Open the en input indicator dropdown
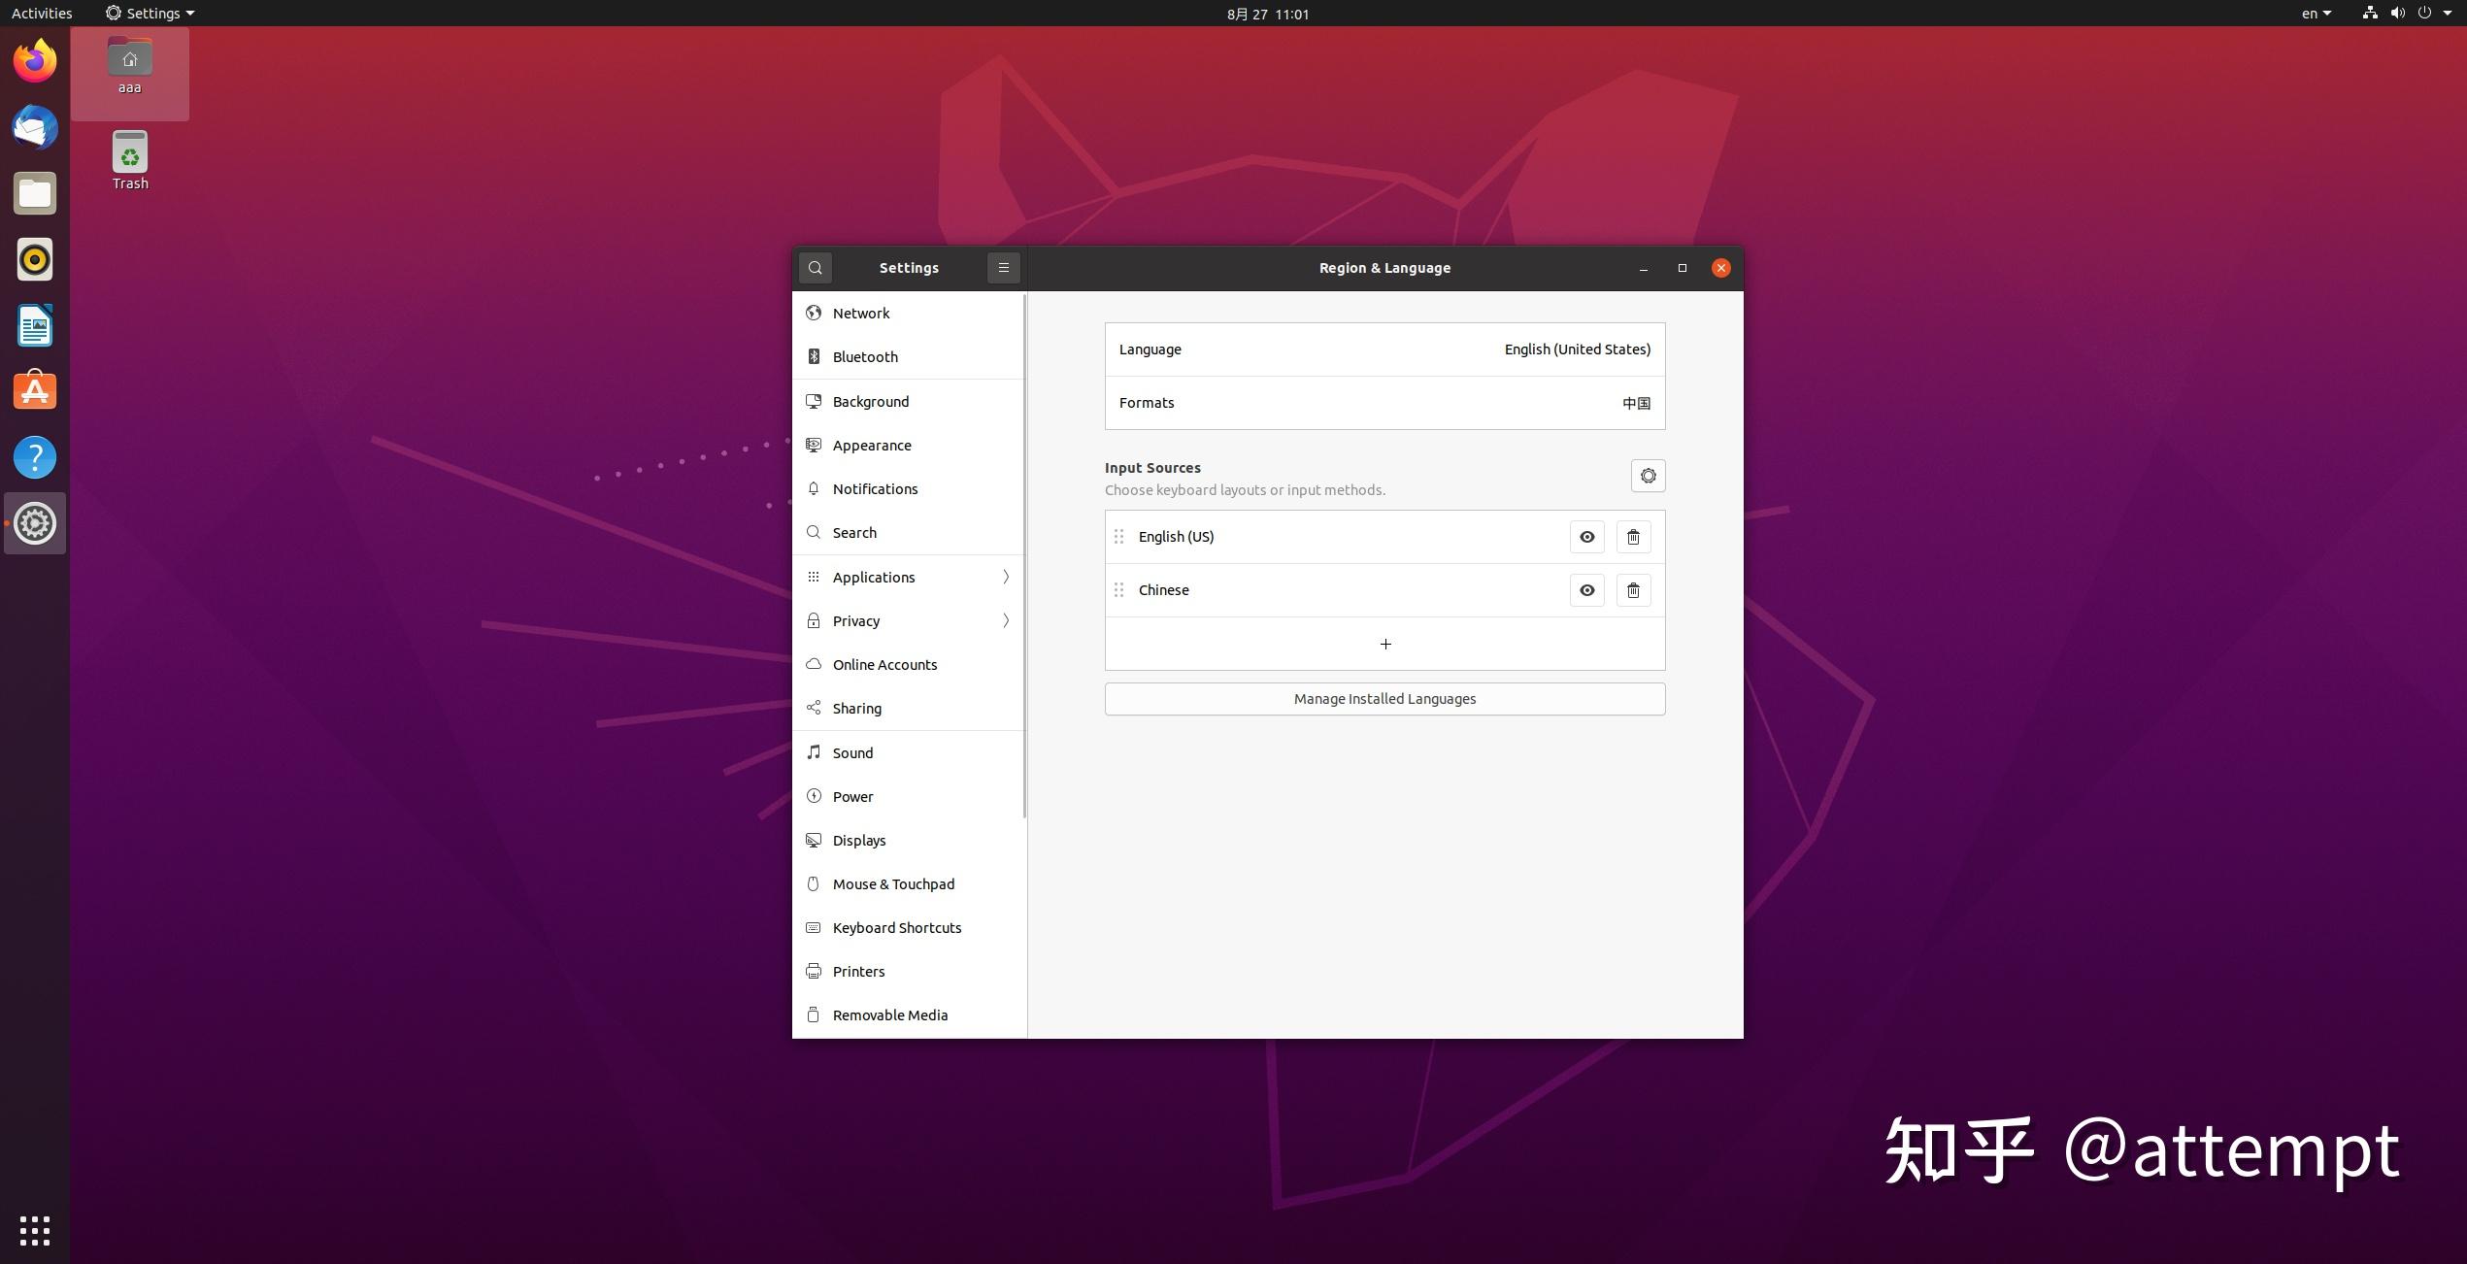2467x1264 pixels. pos(2316,14)
